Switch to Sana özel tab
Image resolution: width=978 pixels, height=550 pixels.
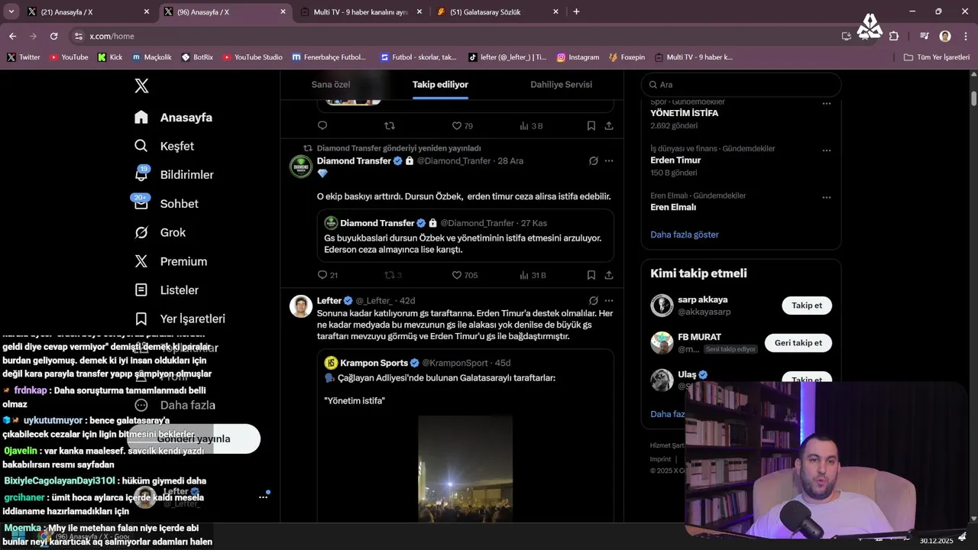331,85
